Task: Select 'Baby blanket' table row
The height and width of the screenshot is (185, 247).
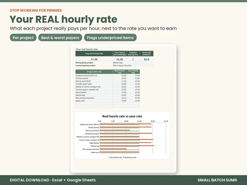Action: pyautogui.click(x=107, y=92)
